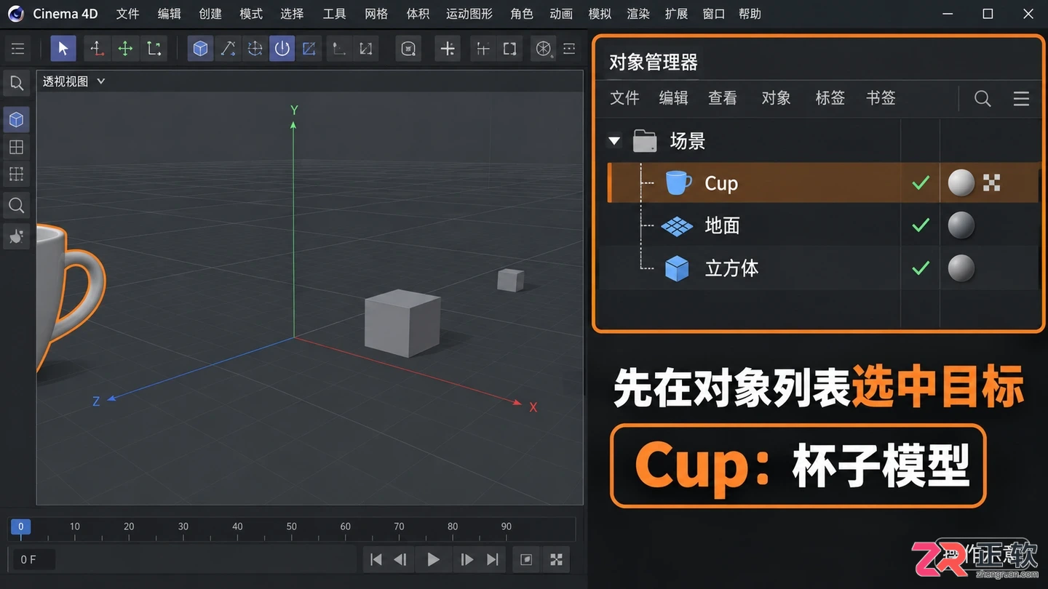Click the circular wheel asset icon
This screenshot has width=1048, height=589.
coord(544,49)
